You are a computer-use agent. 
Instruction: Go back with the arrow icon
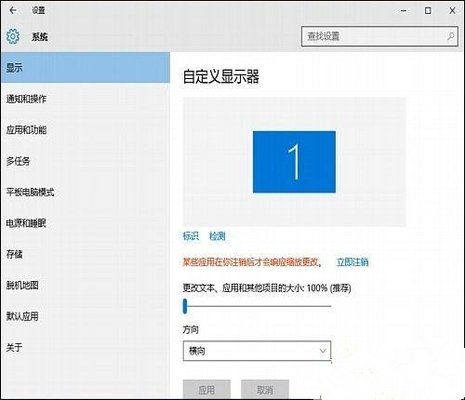pos(13,10)
